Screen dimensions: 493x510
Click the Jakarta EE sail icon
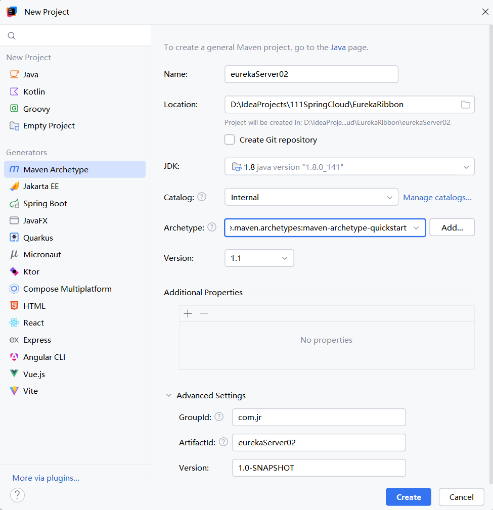pyautogui.click(x=14, y=186)
